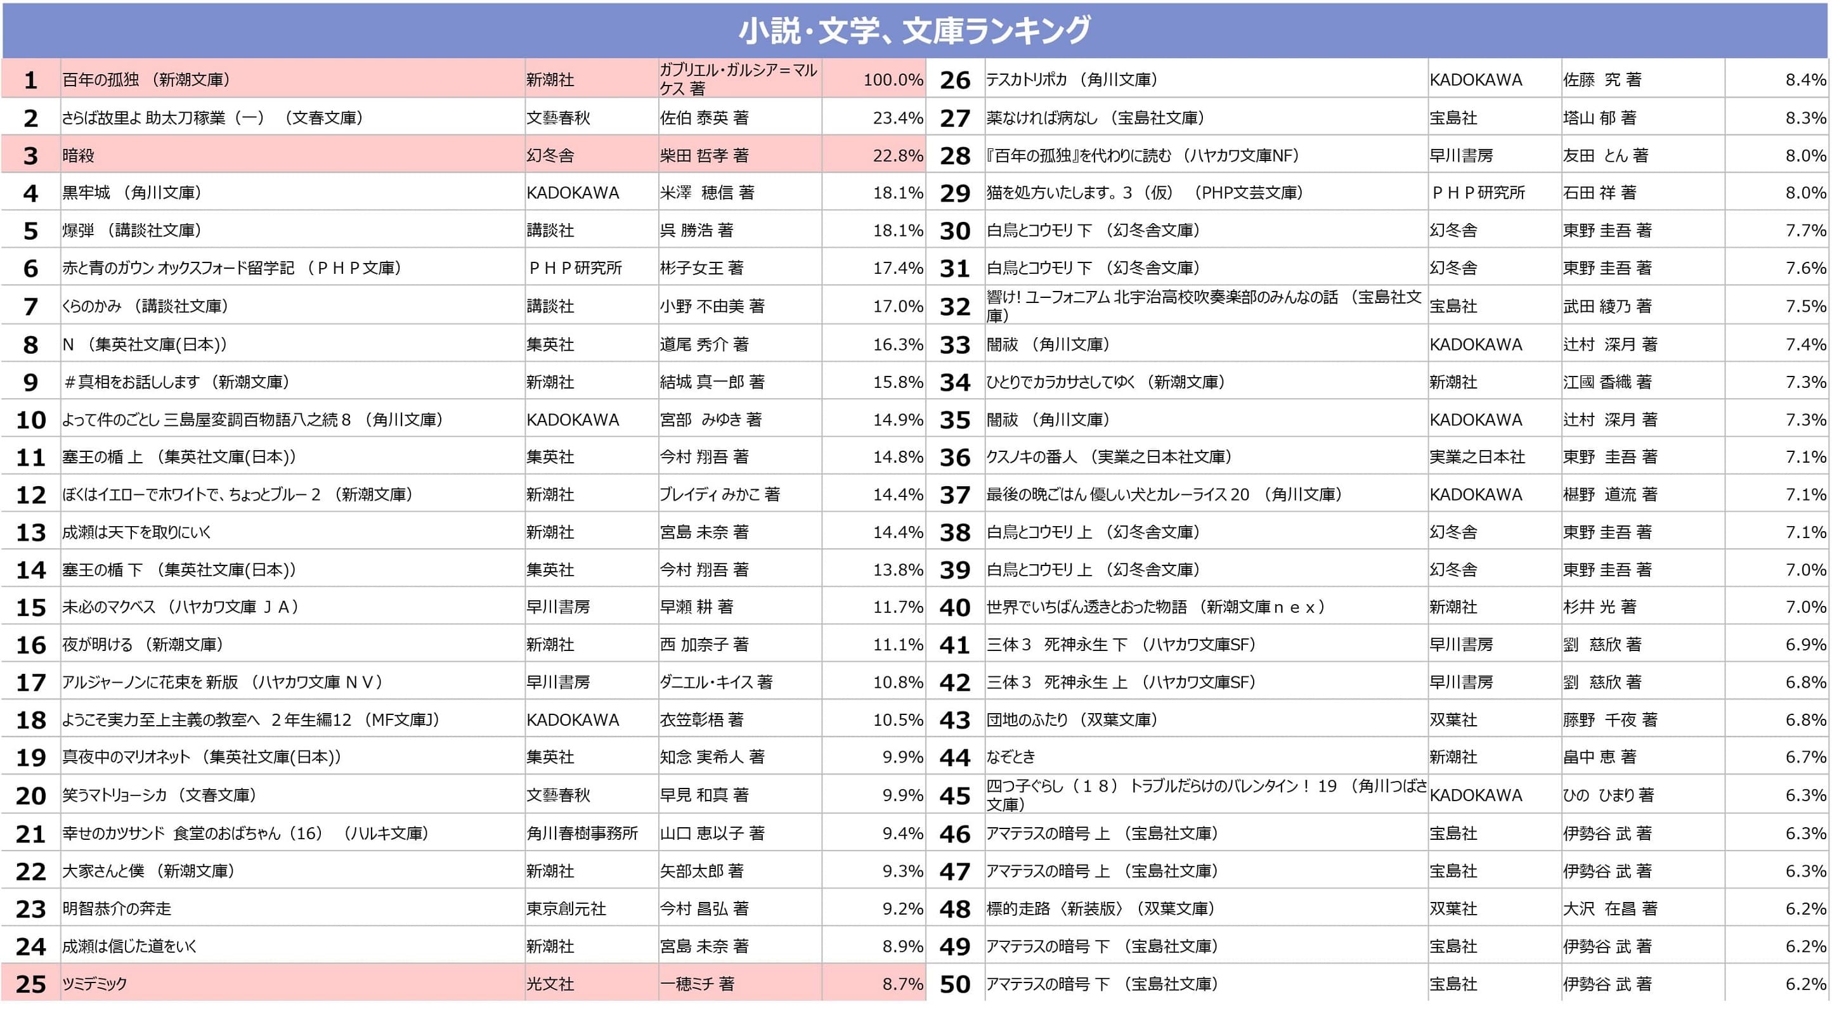The height and width of the screenshot is (1011, 1832).
Task: Select title テスカトリポカ (角川文庫)
Action: 1071,80
